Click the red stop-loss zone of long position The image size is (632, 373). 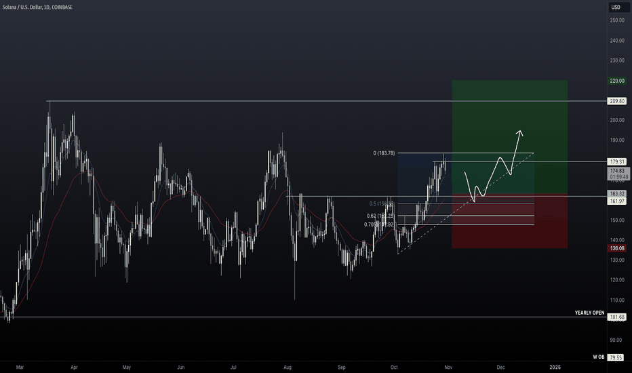[509, 221]
